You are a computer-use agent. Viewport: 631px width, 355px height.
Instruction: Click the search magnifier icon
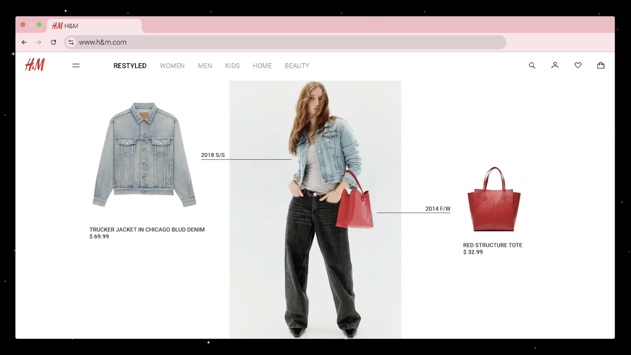click(x=532, y=66)
